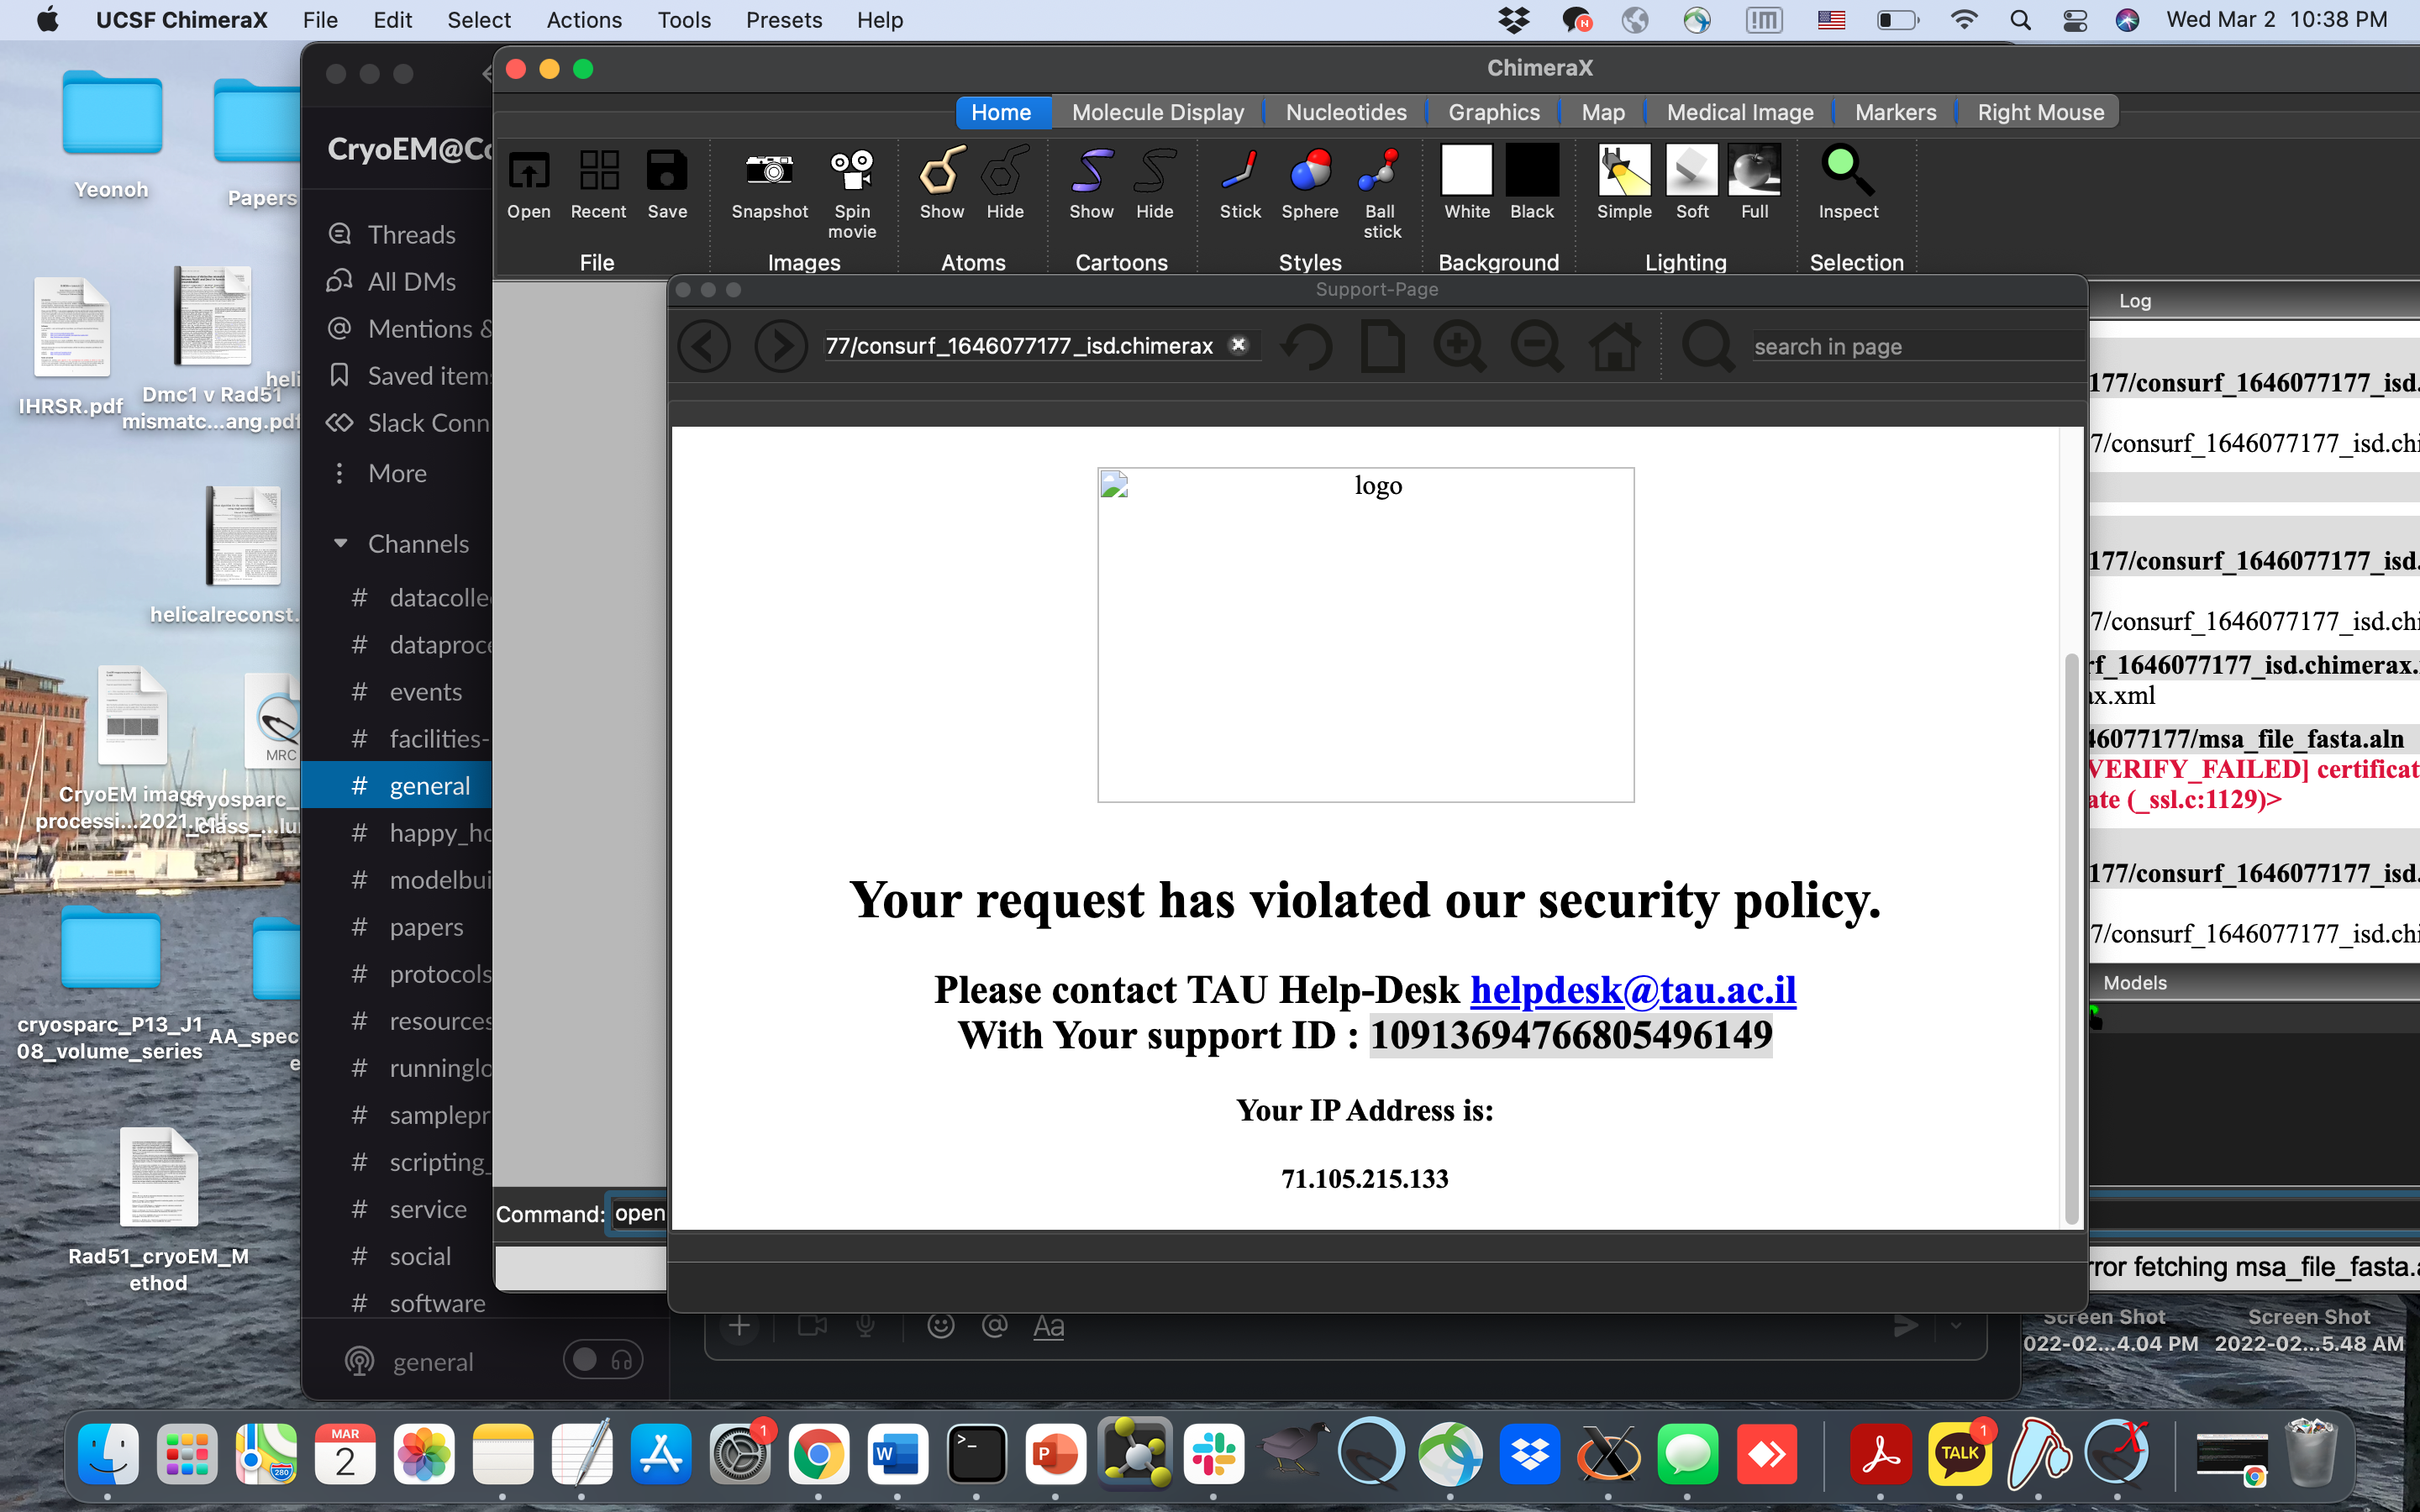Go to the browser home page
The width and height of the screenshot is (2420, 1512).
point(1614,347)
